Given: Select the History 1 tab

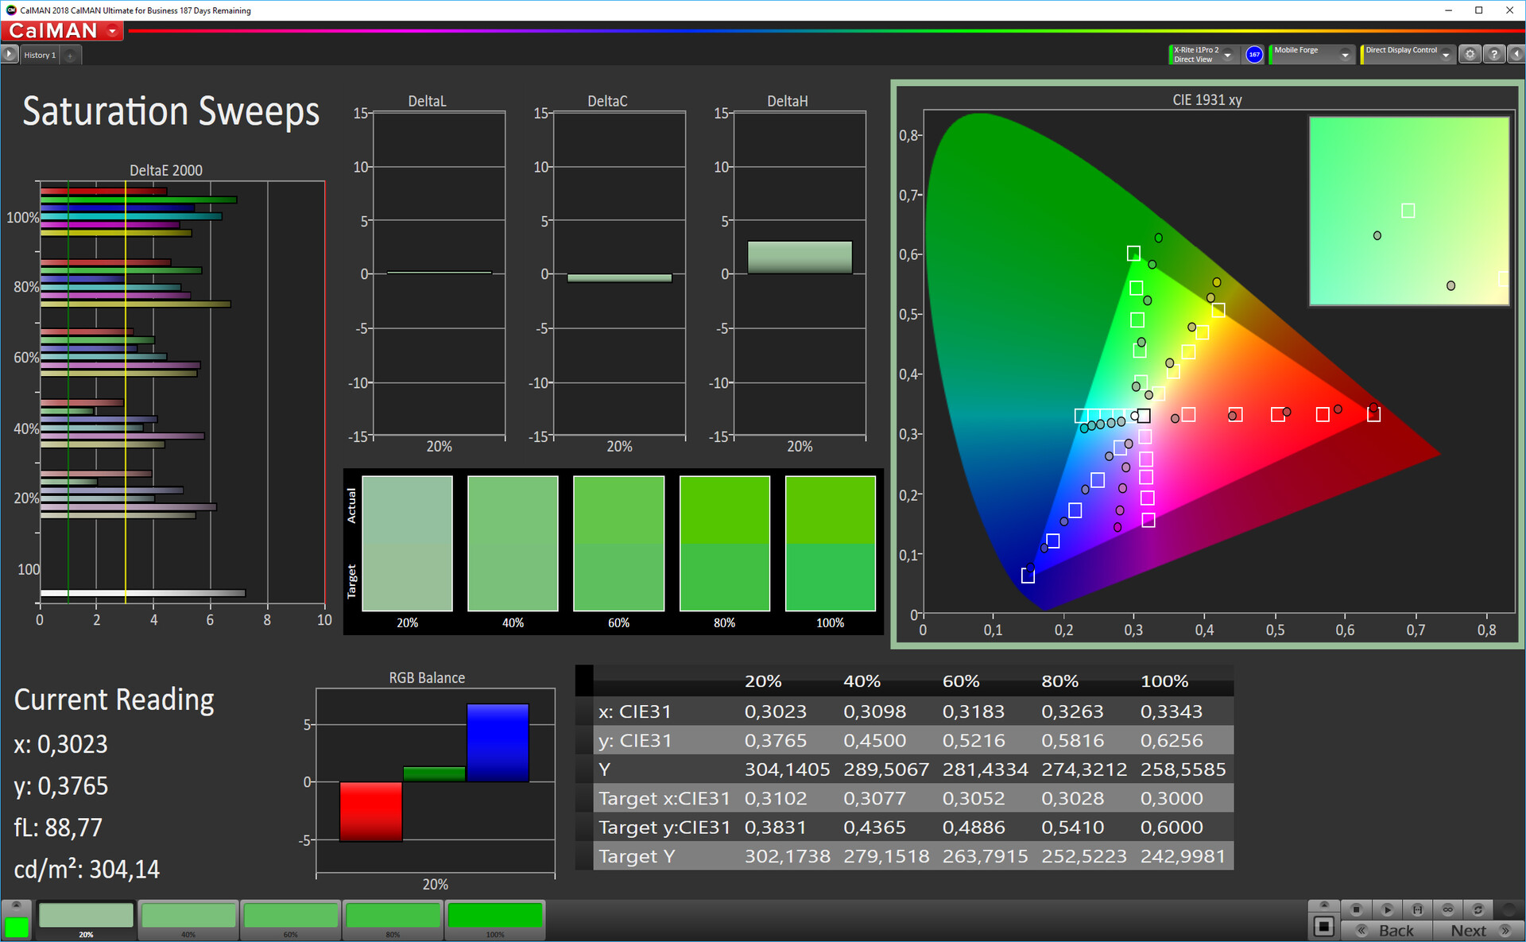Looking at the screenshot, I should 40,55.
